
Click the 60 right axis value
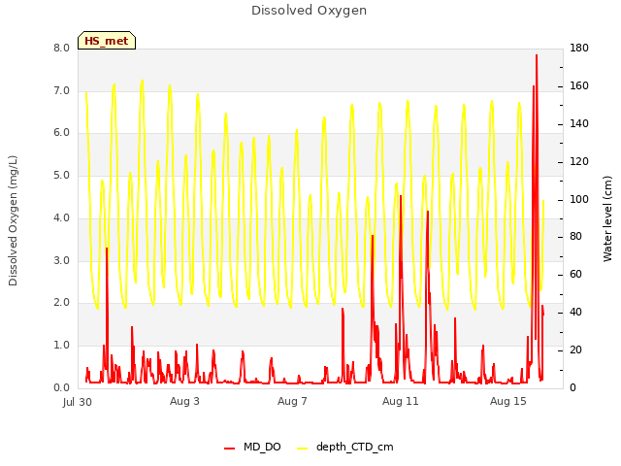point(575,274)
